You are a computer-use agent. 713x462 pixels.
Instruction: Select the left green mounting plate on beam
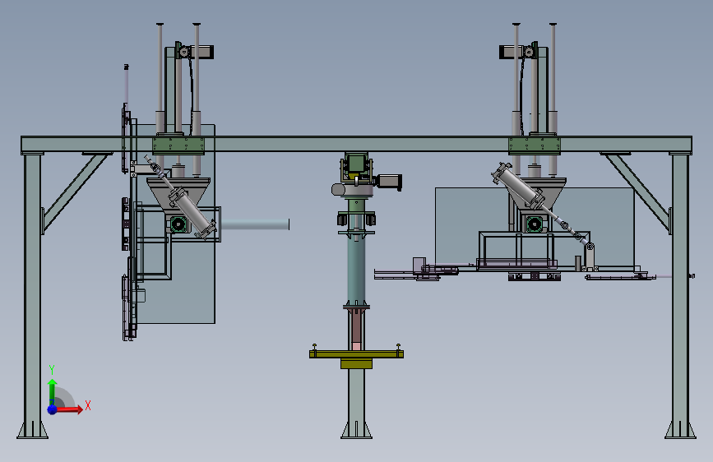[x=178, y=145]
